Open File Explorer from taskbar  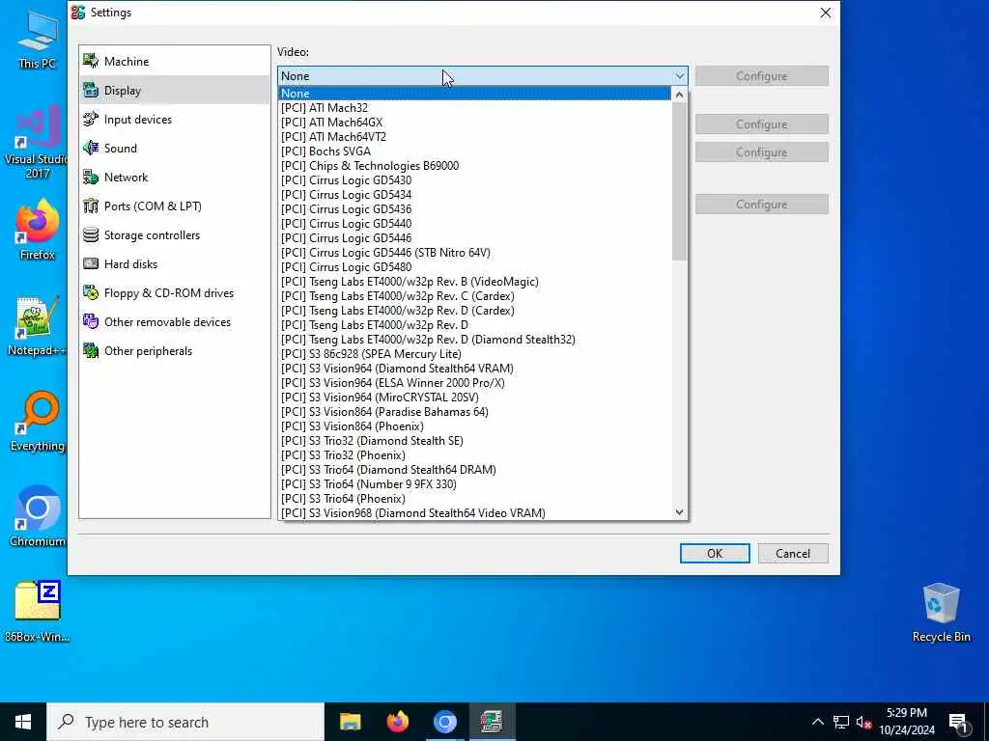(x=350, y=722)
